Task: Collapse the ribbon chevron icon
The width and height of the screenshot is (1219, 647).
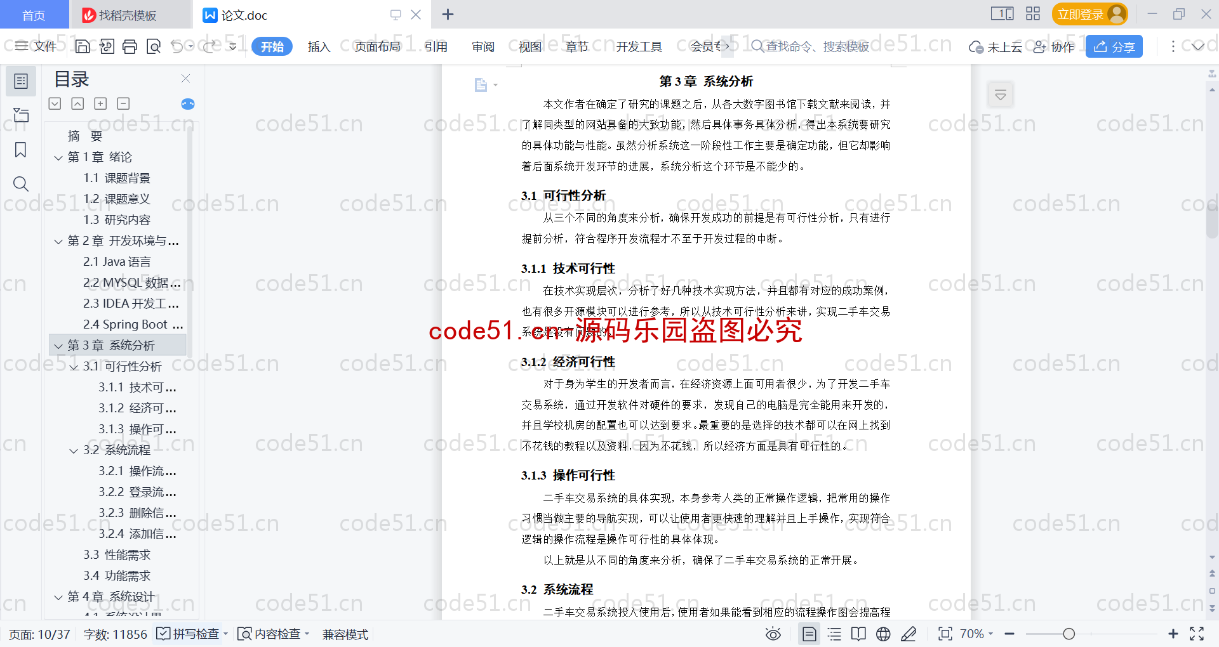Action: [x=1198, y=46]
